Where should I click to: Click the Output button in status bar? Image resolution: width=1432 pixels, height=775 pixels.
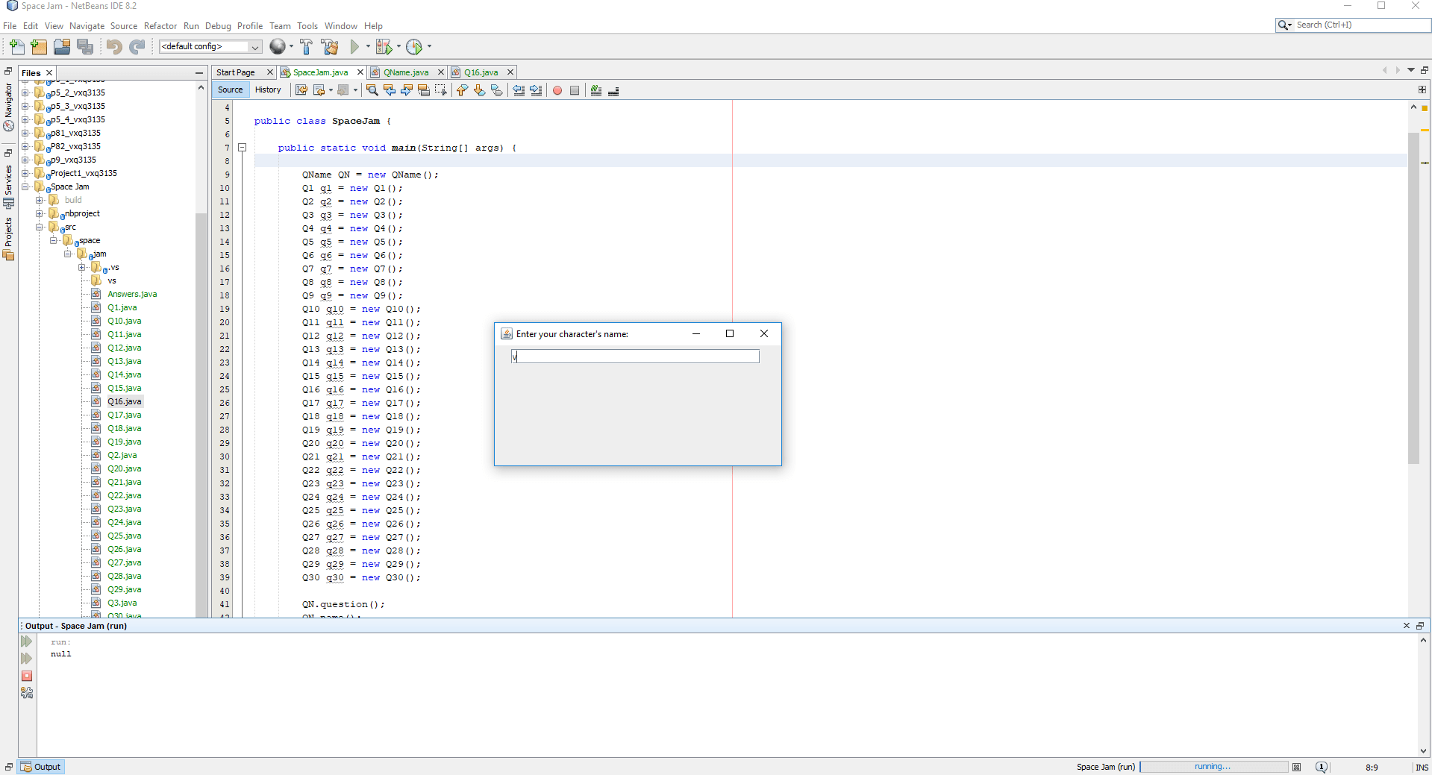pos(42,767)
